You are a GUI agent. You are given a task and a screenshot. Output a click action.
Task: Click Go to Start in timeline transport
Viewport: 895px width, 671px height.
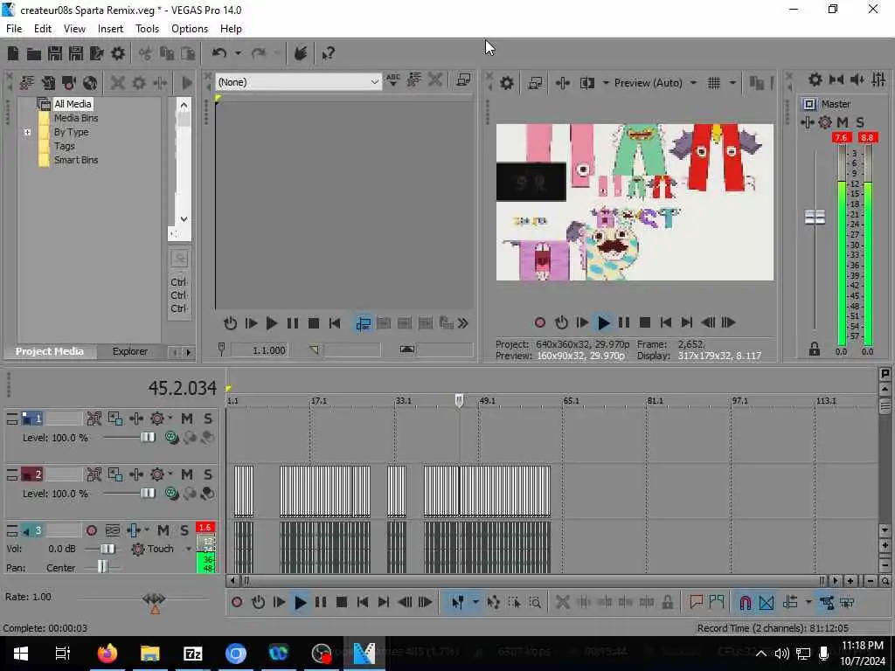pyautogui.click(x=363, y=603)
